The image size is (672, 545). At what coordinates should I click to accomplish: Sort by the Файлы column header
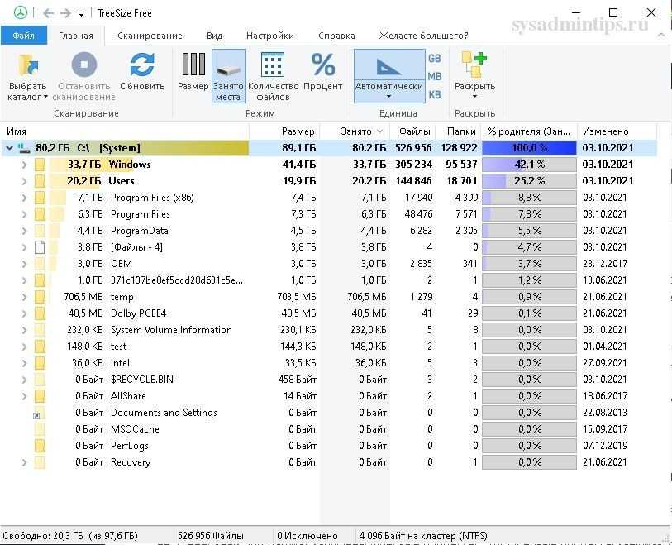pos(414,131)
